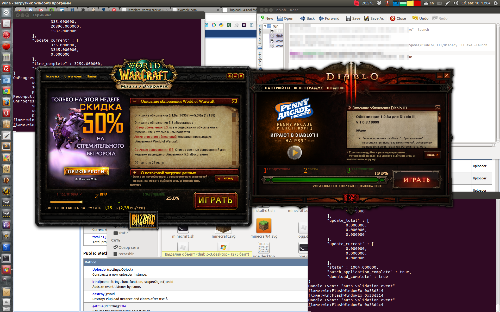
Task: Collapse the World of Warcraft update description
Action: [135, 101]
